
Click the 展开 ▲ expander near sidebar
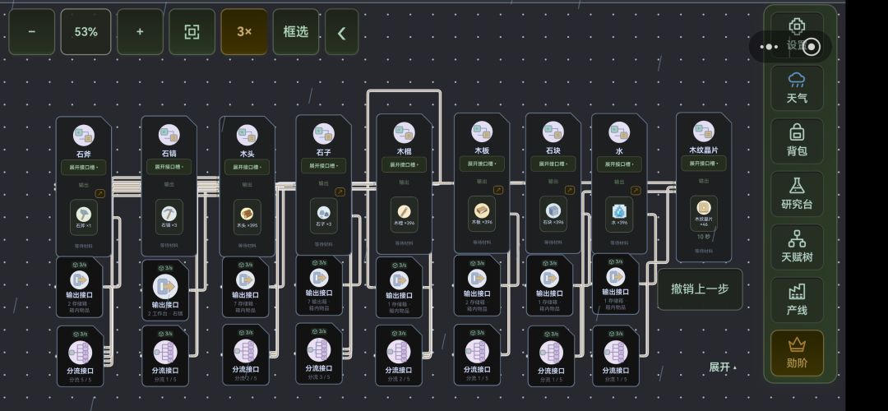tap(724, 367)
